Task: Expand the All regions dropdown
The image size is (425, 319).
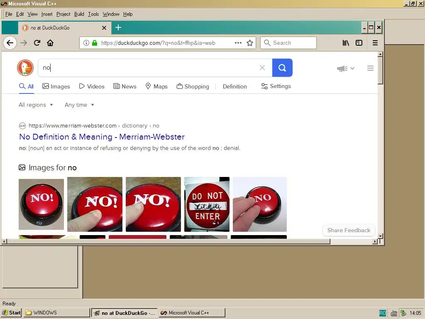Action: click(36, 105)
